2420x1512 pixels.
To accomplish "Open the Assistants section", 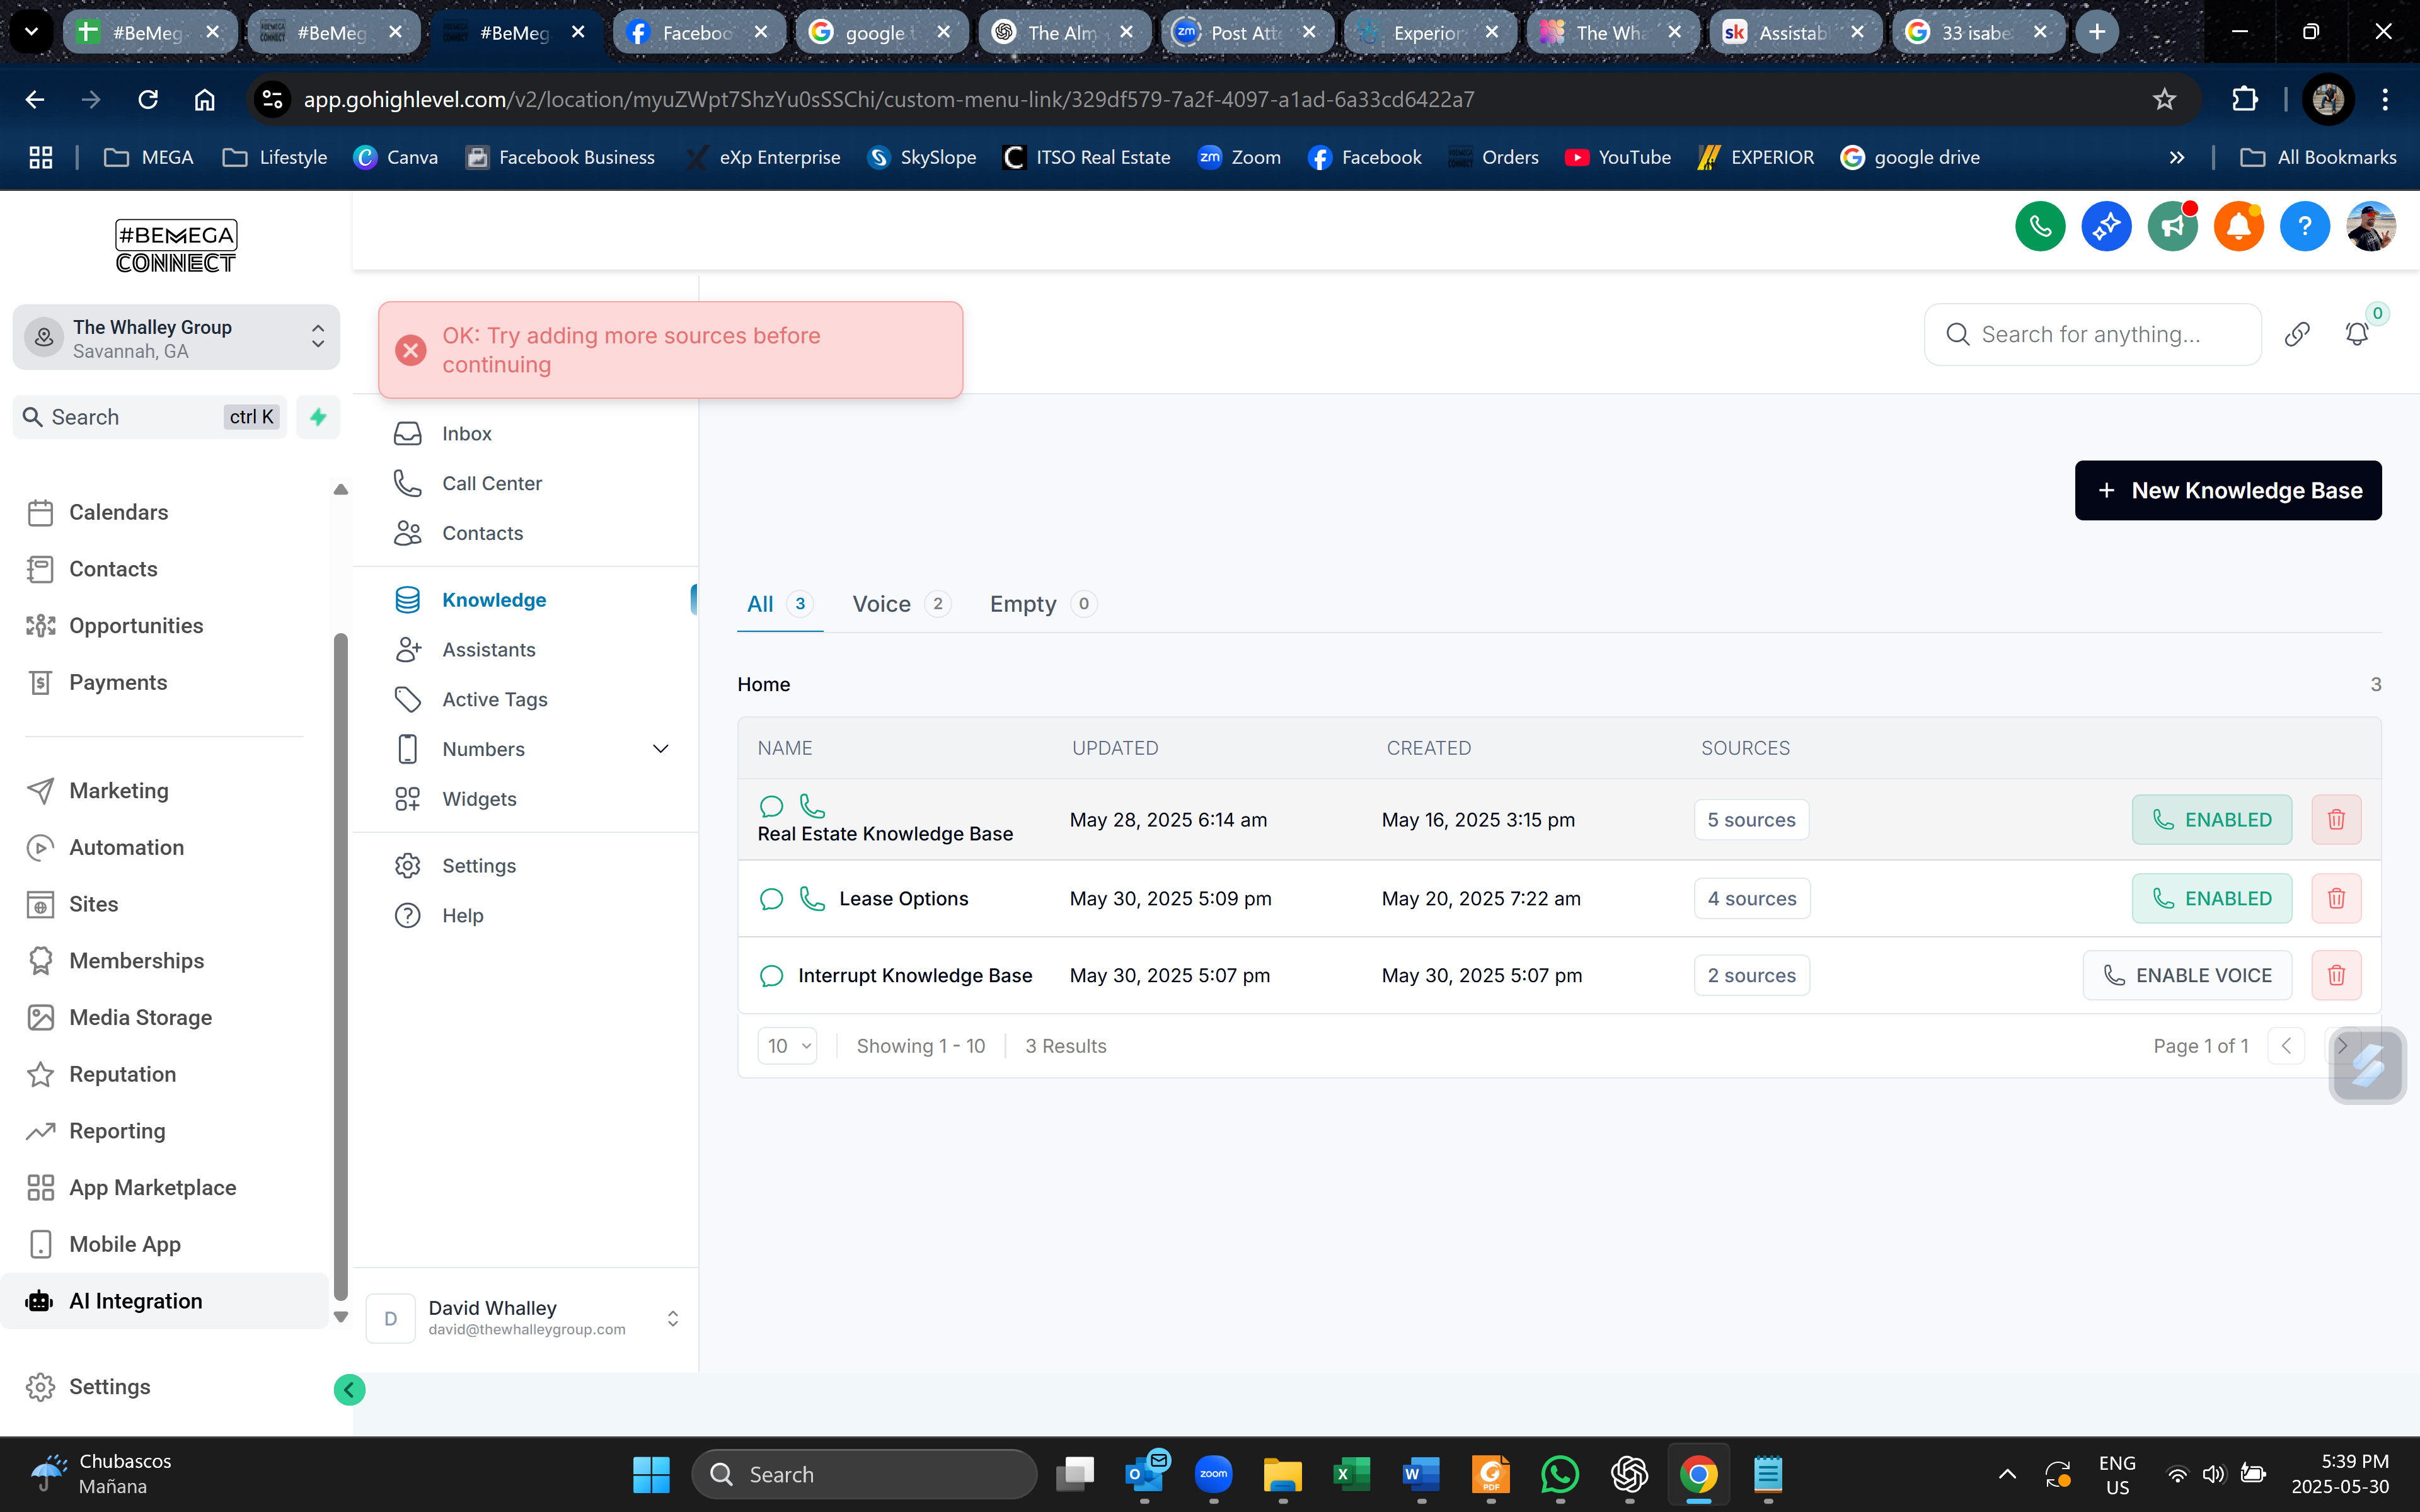I will pyautogui.click(x=488, y=649).
